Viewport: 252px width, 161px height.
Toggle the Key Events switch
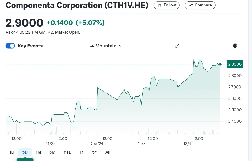tap(10, 46)
